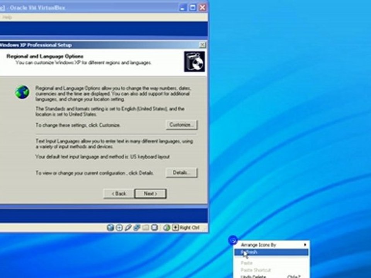Click the network adapter icon in VirtualBox status bar
This screenshot has height=278, width=371.
tap(136, 227)
